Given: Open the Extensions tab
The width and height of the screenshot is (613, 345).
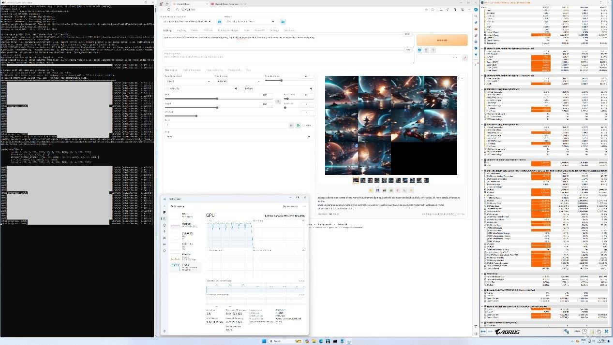Looking at the screenshot, I should coord(289,30).
